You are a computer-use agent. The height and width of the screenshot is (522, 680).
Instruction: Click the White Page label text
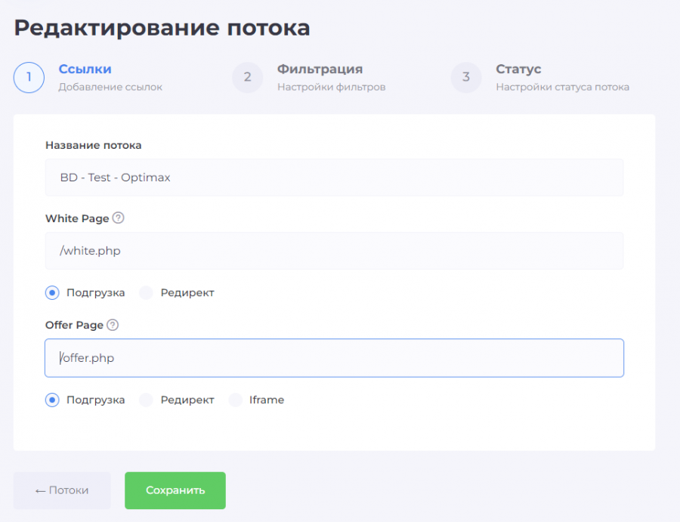pyautogui.click(x=77, y=218)
